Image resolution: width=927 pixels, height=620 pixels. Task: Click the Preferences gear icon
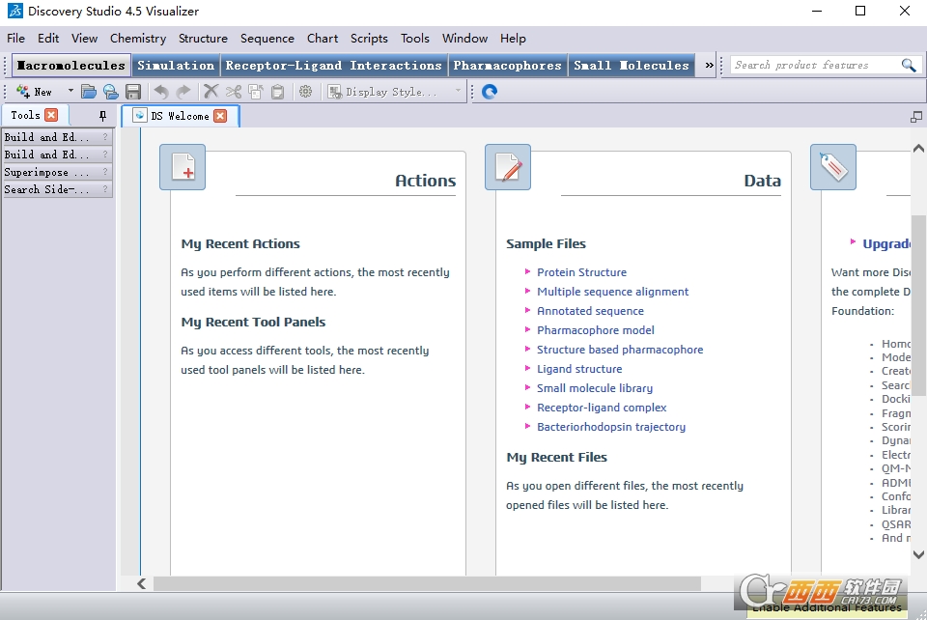click(x=306, y=92)
